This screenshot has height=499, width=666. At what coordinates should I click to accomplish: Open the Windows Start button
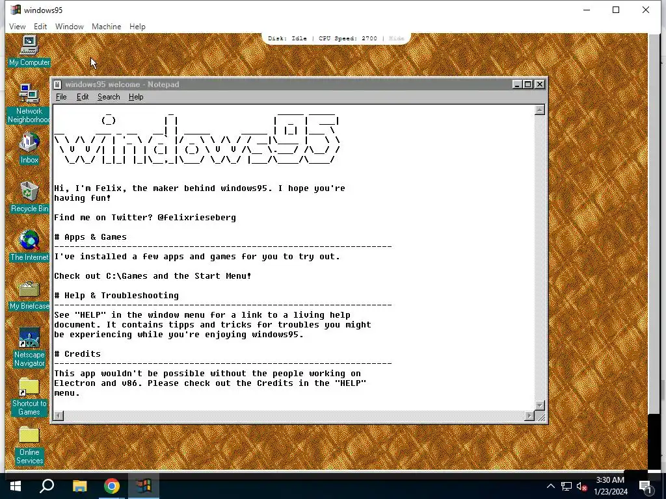coord(16,486)
